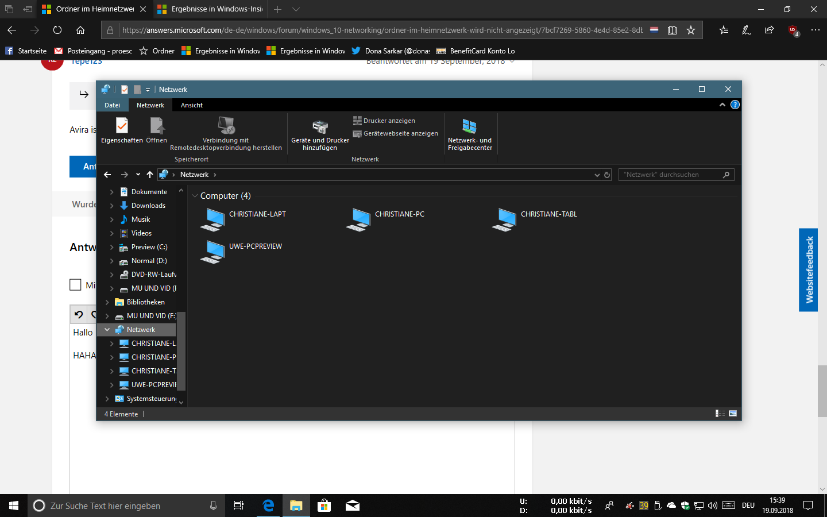Open Edge favorites hub
Viewport: 827px width, 517px height.
[x=724, y=30]
